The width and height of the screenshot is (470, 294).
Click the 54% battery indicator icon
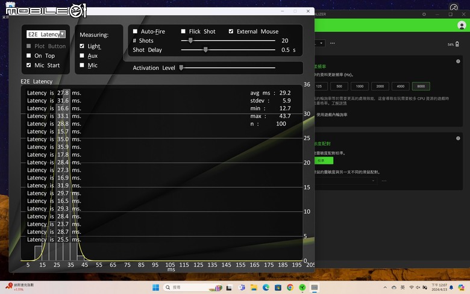coord(457,44)
